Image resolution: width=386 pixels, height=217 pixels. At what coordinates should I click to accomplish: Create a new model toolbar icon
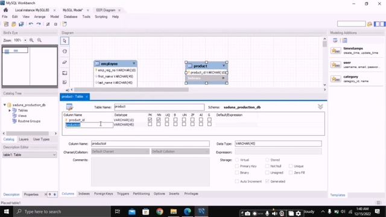[x=6, y=24]
